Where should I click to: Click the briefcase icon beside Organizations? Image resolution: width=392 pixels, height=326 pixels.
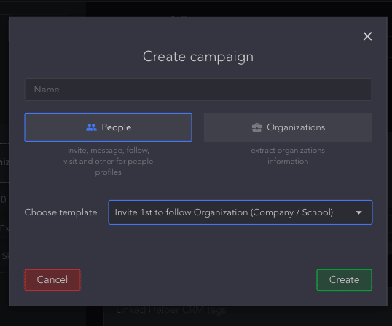tap(256, 127)
